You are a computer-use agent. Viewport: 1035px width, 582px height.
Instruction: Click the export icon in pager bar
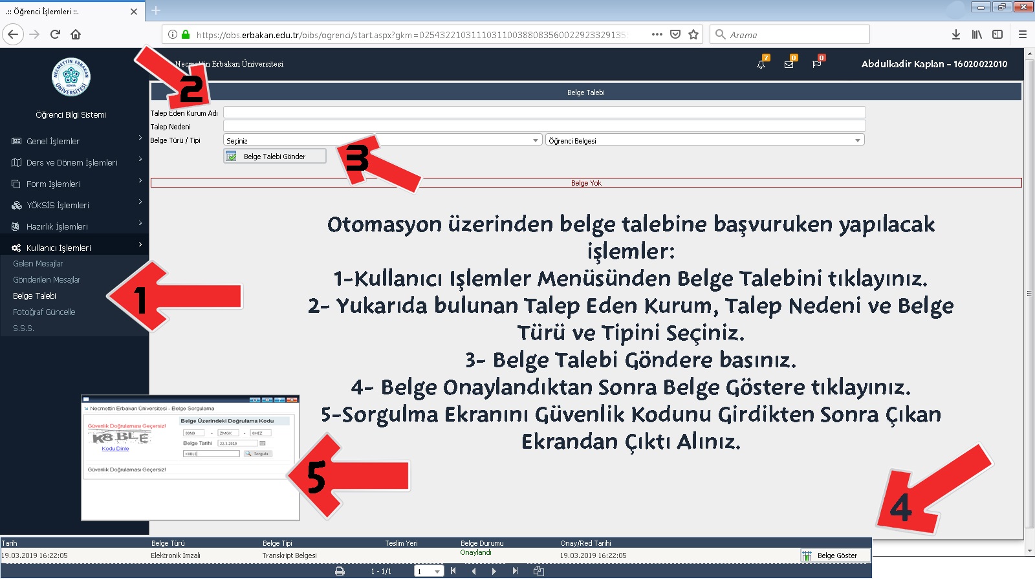point(538,571)
